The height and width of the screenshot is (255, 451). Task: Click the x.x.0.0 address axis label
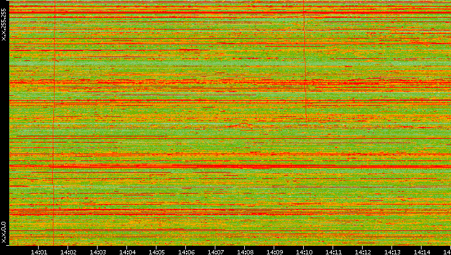[x=4, y=232]
